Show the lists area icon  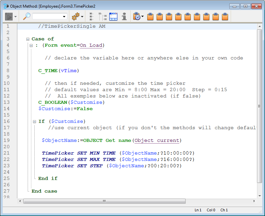click(113, 16)
